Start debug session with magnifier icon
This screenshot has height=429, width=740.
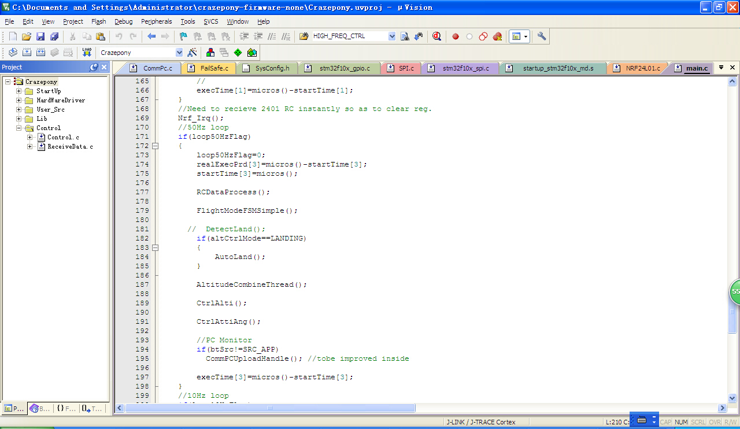436,36
